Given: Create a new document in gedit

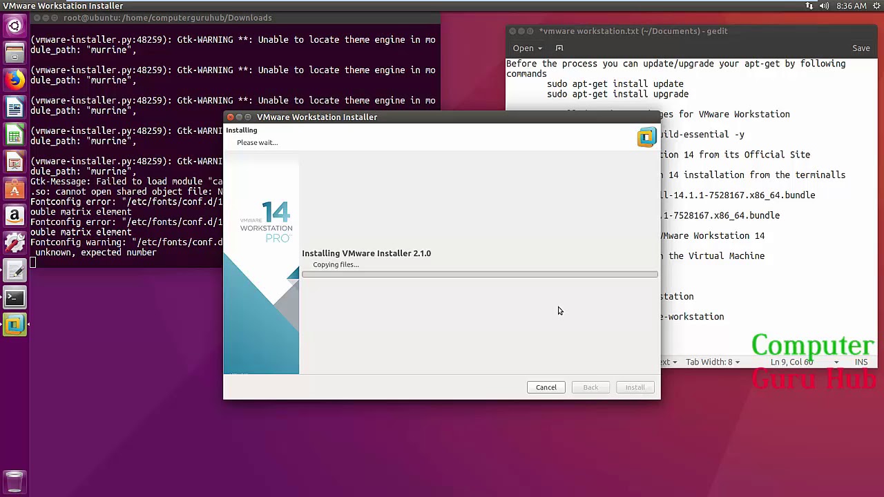Looking at the screenshot, I should click(559, 48).
